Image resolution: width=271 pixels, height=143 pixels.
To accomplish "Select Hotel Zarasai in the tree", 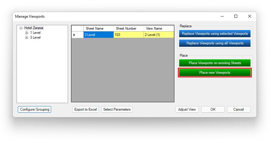I will click(x=34, y=28).
